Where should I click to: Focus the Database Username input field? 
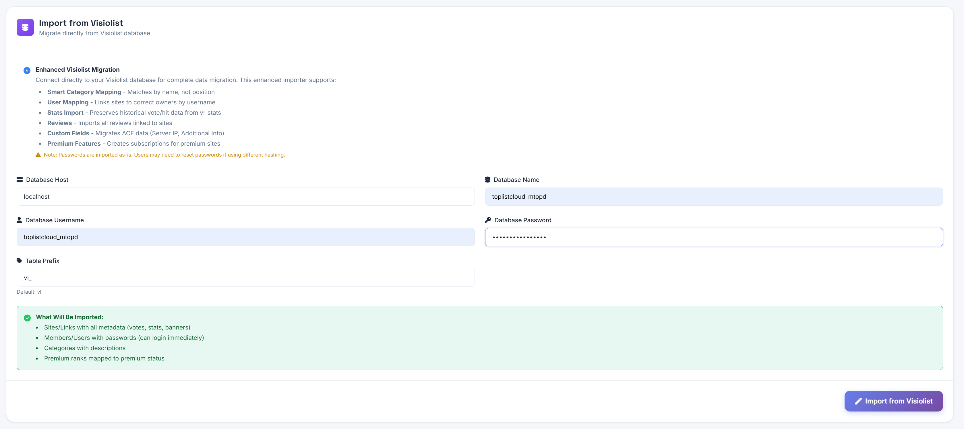pyautogui.click(x=245, y=237)
